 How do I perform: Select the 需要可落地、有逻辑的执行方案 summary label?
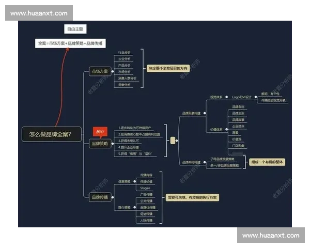click(x=192, y=197)
